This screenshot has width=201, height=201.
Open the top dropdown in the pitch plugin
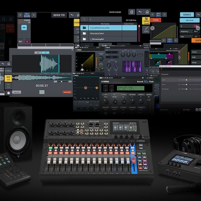point(112,52)
